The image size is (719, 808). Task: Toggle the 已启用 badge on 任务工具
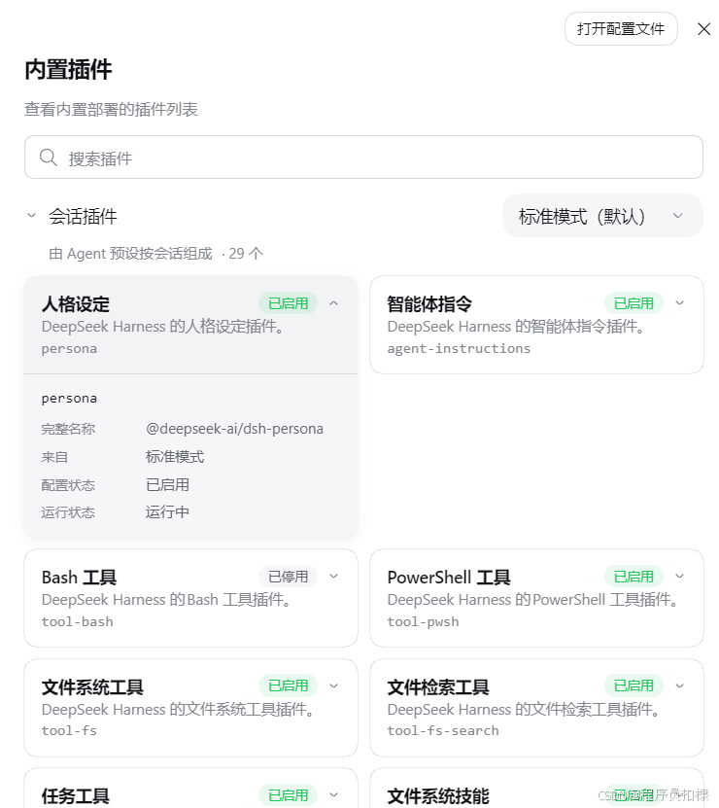pos(288,795)
